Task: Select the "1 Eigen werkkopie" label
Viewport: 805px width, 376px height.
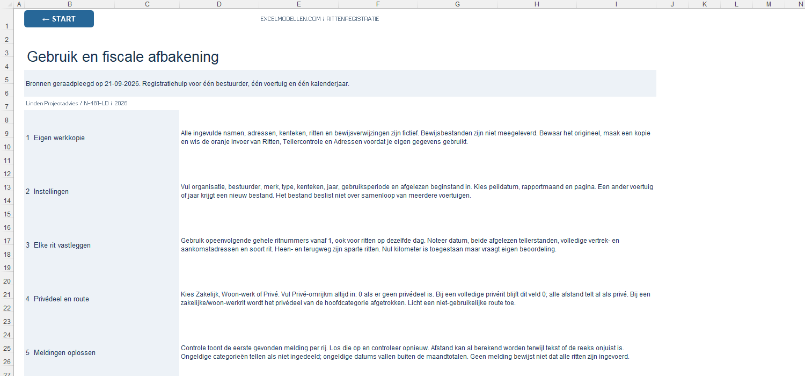Action: pos(55,138)
